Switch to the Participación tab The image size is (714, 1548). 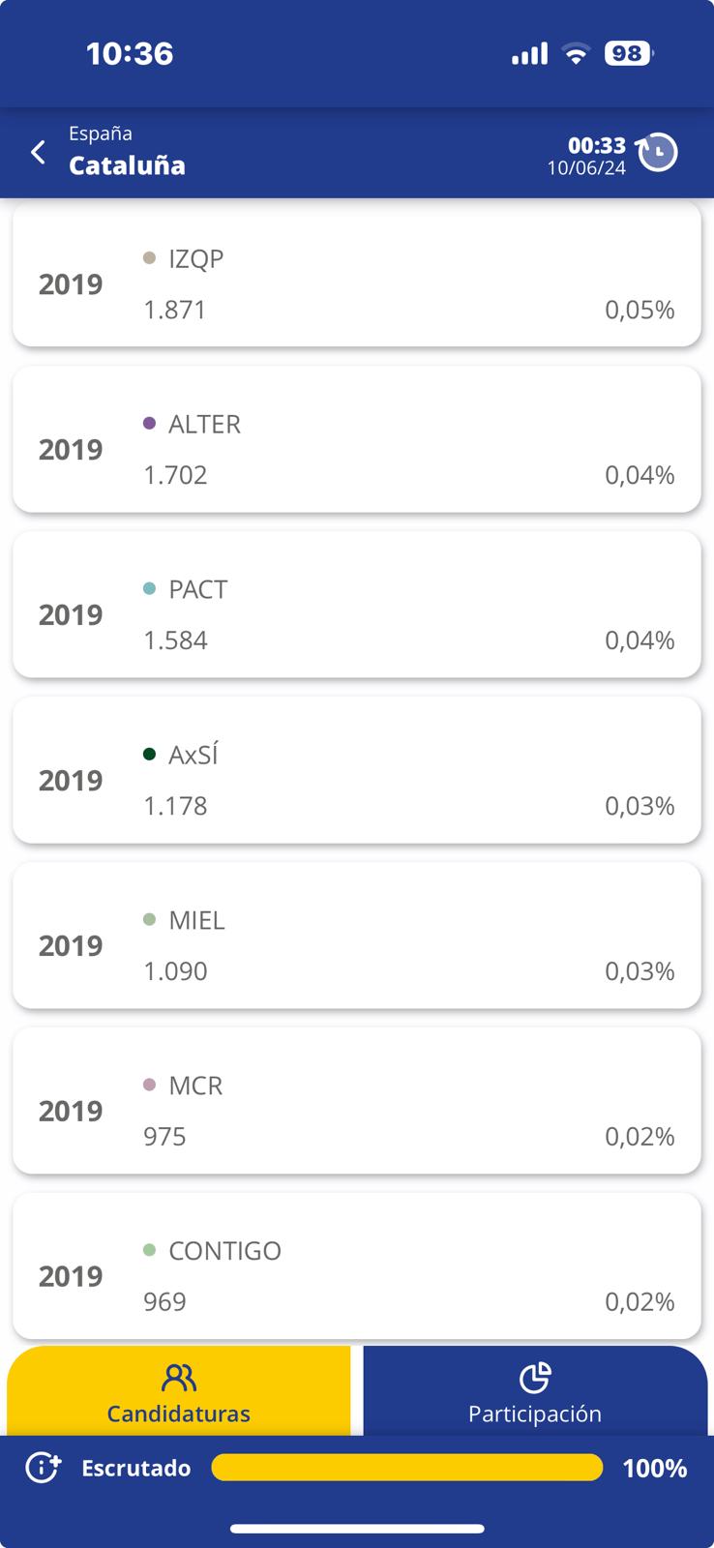click(x=535, y=1393)
